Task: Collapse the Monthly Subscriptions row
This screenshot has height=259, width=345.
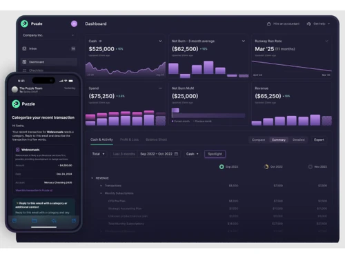Action: click(101, 193)
